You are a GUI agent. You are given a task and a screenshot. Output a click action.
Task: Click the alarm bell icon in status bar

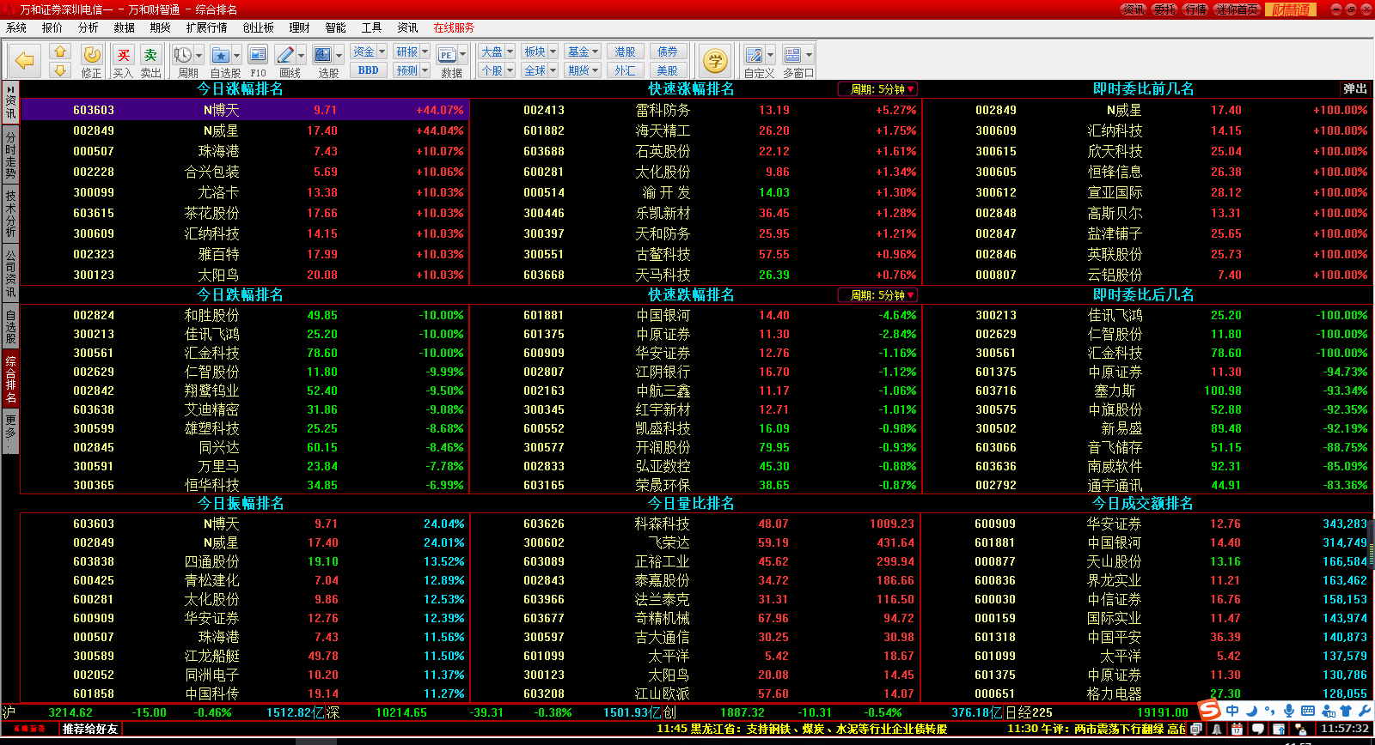point(1217,729)
